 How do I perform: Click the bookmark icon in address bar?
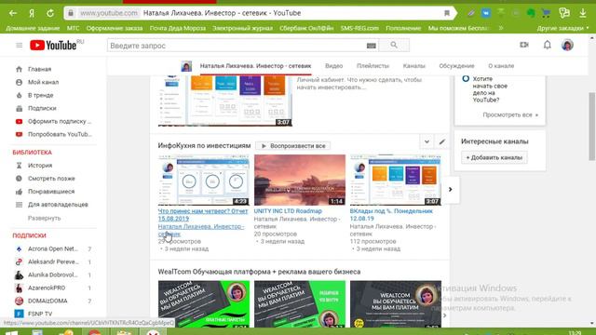point(447,13)
